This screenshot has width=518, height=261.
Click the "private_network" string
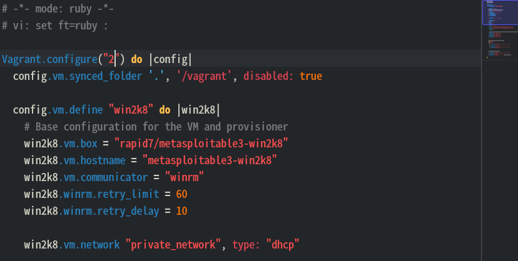point(173,245)
